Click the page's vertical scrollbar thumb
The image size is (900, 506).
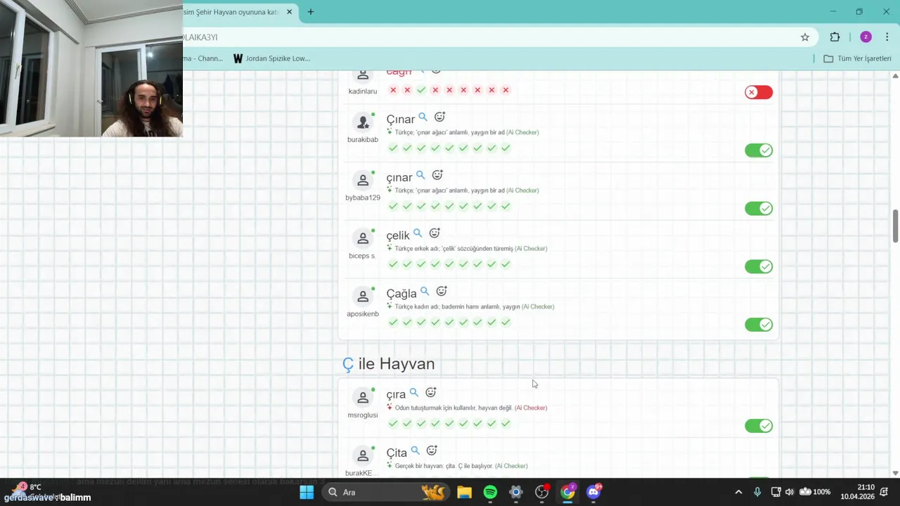pos(895,226)
